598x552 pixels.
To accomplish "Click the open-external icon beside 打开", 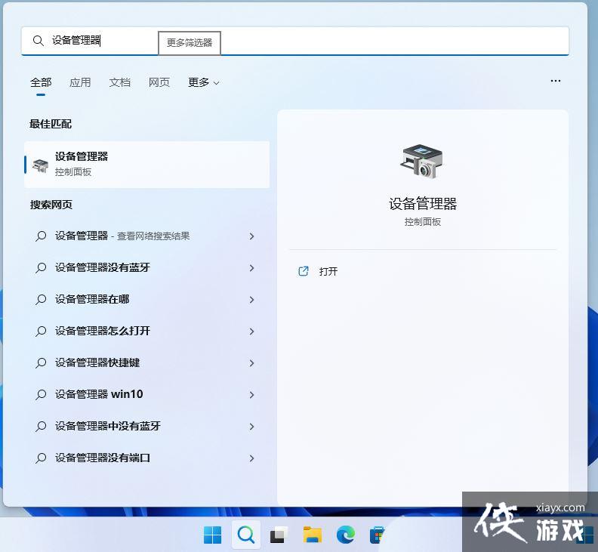I will point(304,271).
